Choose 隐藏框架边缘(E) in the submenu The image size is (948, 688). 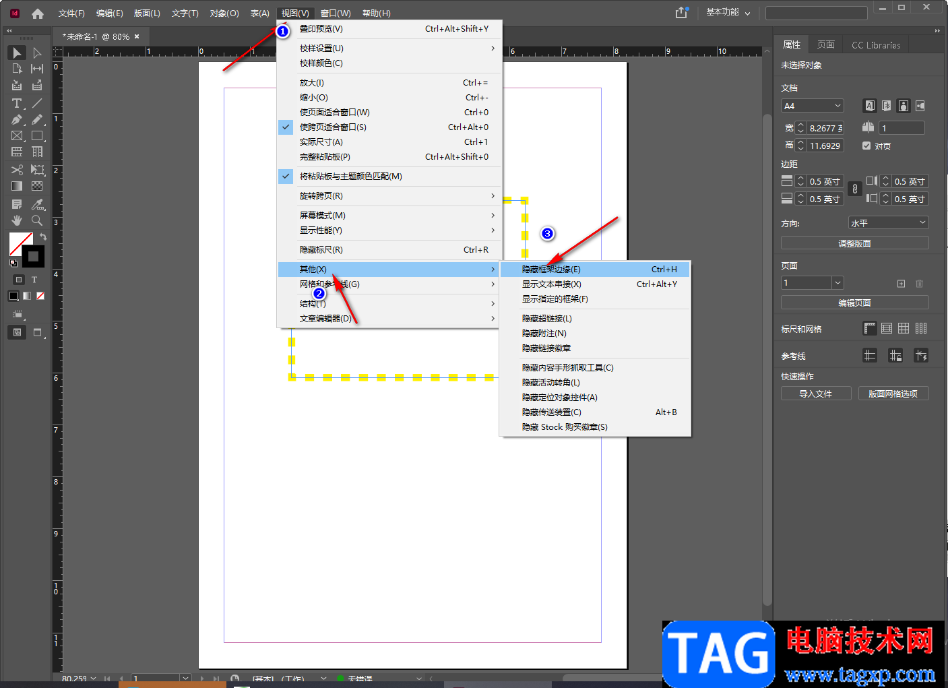pyautogui.click(x=595, y=269)
